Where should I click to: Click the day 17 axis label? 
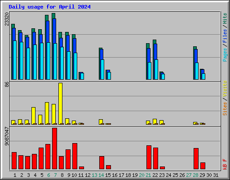pyautogui.click(x=121, y=175)
